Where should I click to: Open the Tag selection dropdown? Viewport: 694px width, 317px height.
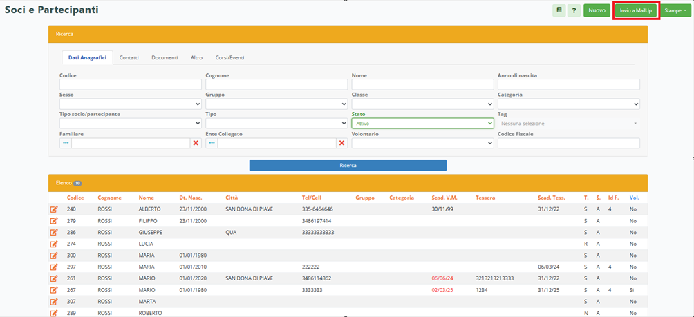[x=568, y=124]
